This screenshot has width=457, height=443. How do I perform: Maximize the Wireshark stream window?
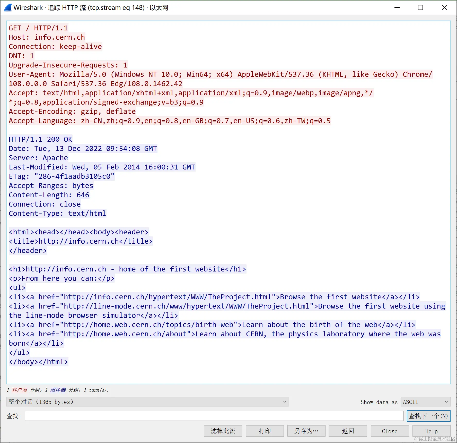click(420, 7)
